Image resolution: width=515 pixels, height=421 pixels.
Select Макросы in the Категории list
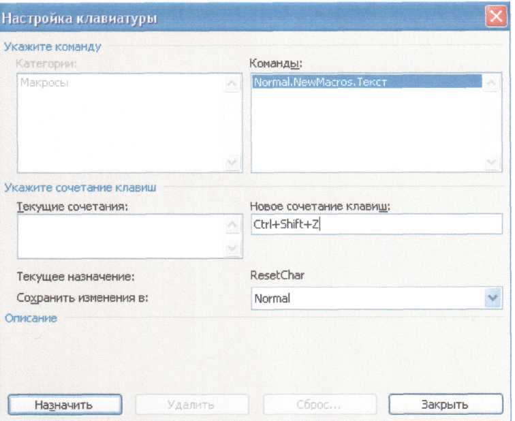45,82
